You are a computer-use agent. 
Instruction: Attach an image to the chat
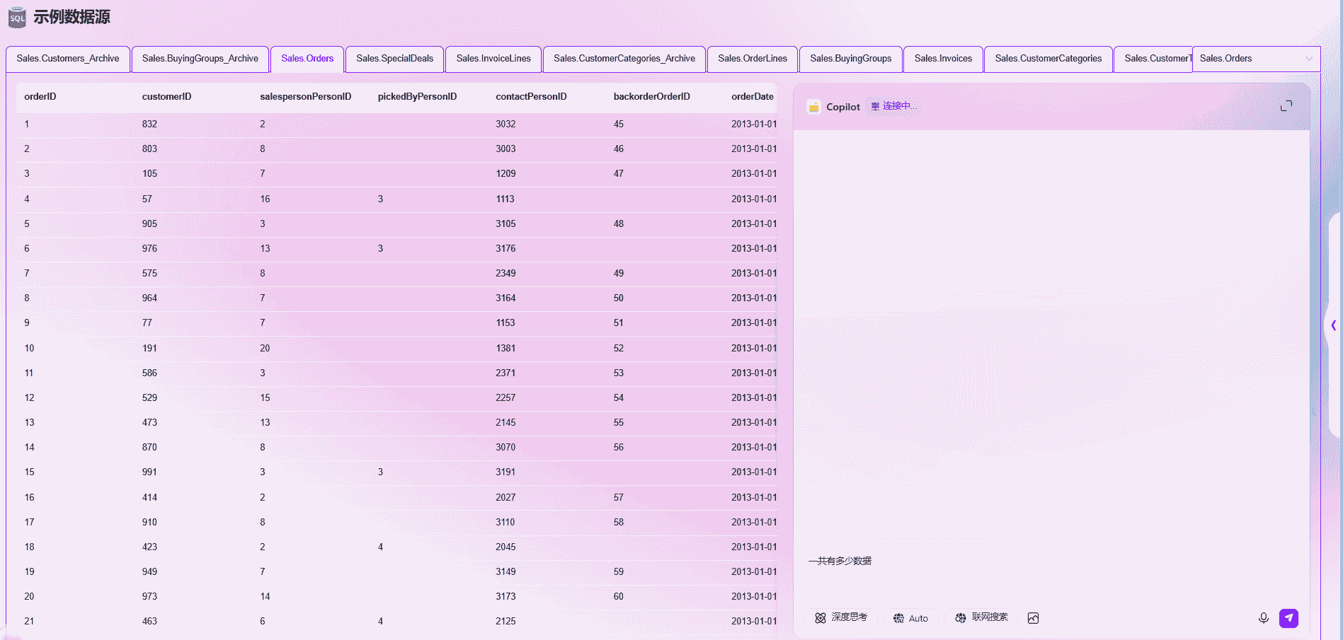click(1033, 618)
